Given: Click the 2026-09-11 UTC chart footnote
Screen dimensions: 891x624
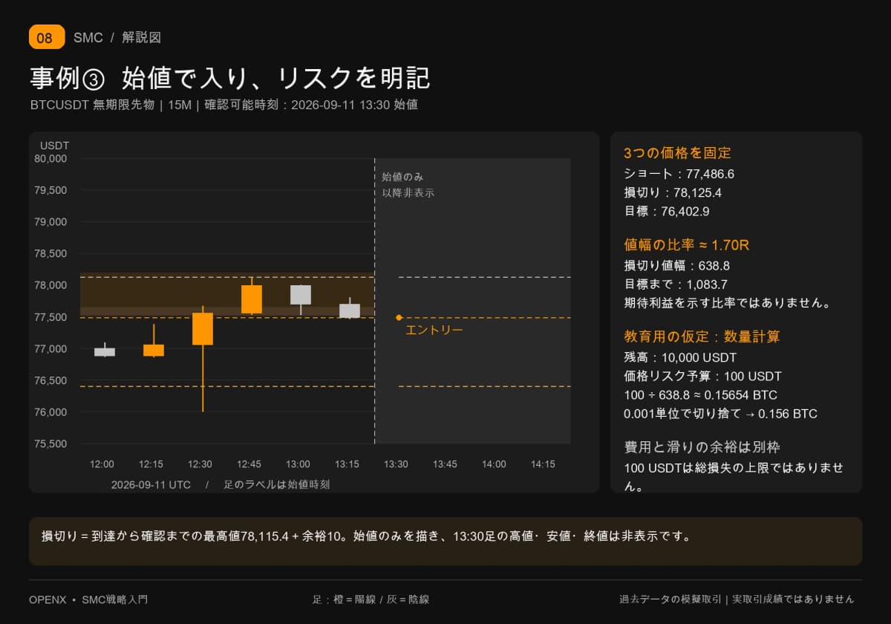Looking at the screenshot, I should 151,484.
